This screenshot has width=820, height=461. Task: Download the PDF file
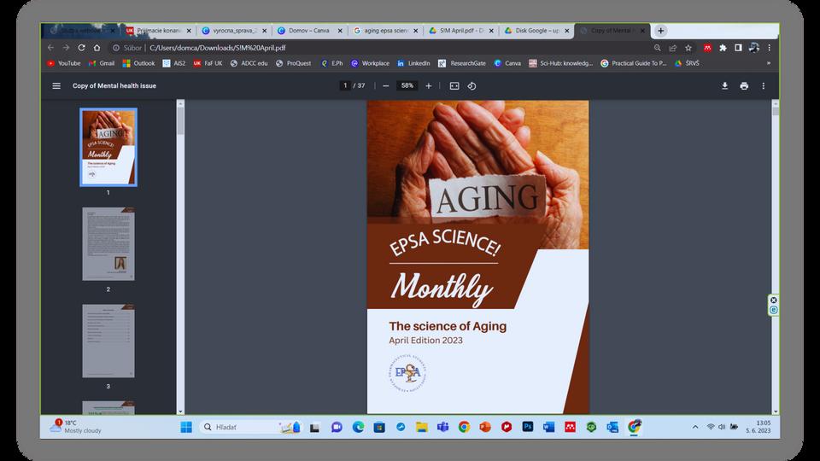[725, 85]
